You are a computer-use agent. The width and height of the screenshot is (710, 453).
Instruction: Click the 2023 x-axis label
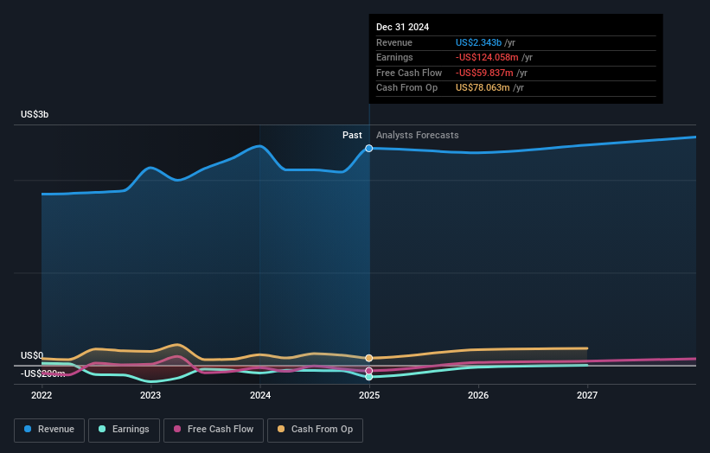(150, 395)
